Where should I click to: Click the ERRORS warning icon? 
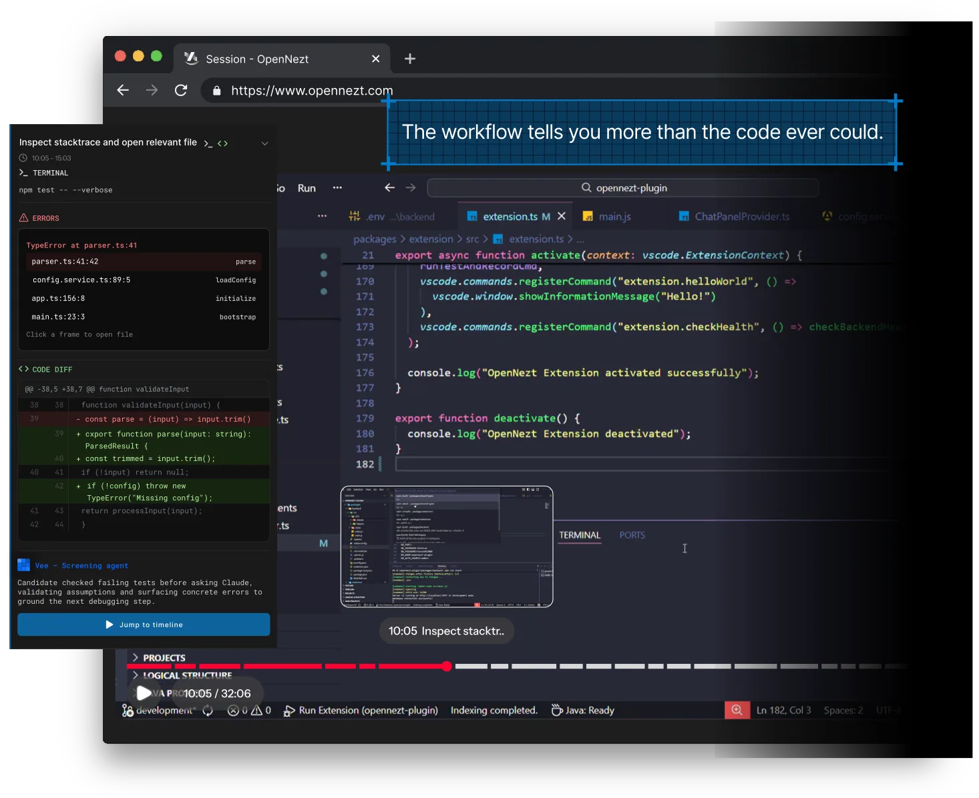(x=24, y=218)
